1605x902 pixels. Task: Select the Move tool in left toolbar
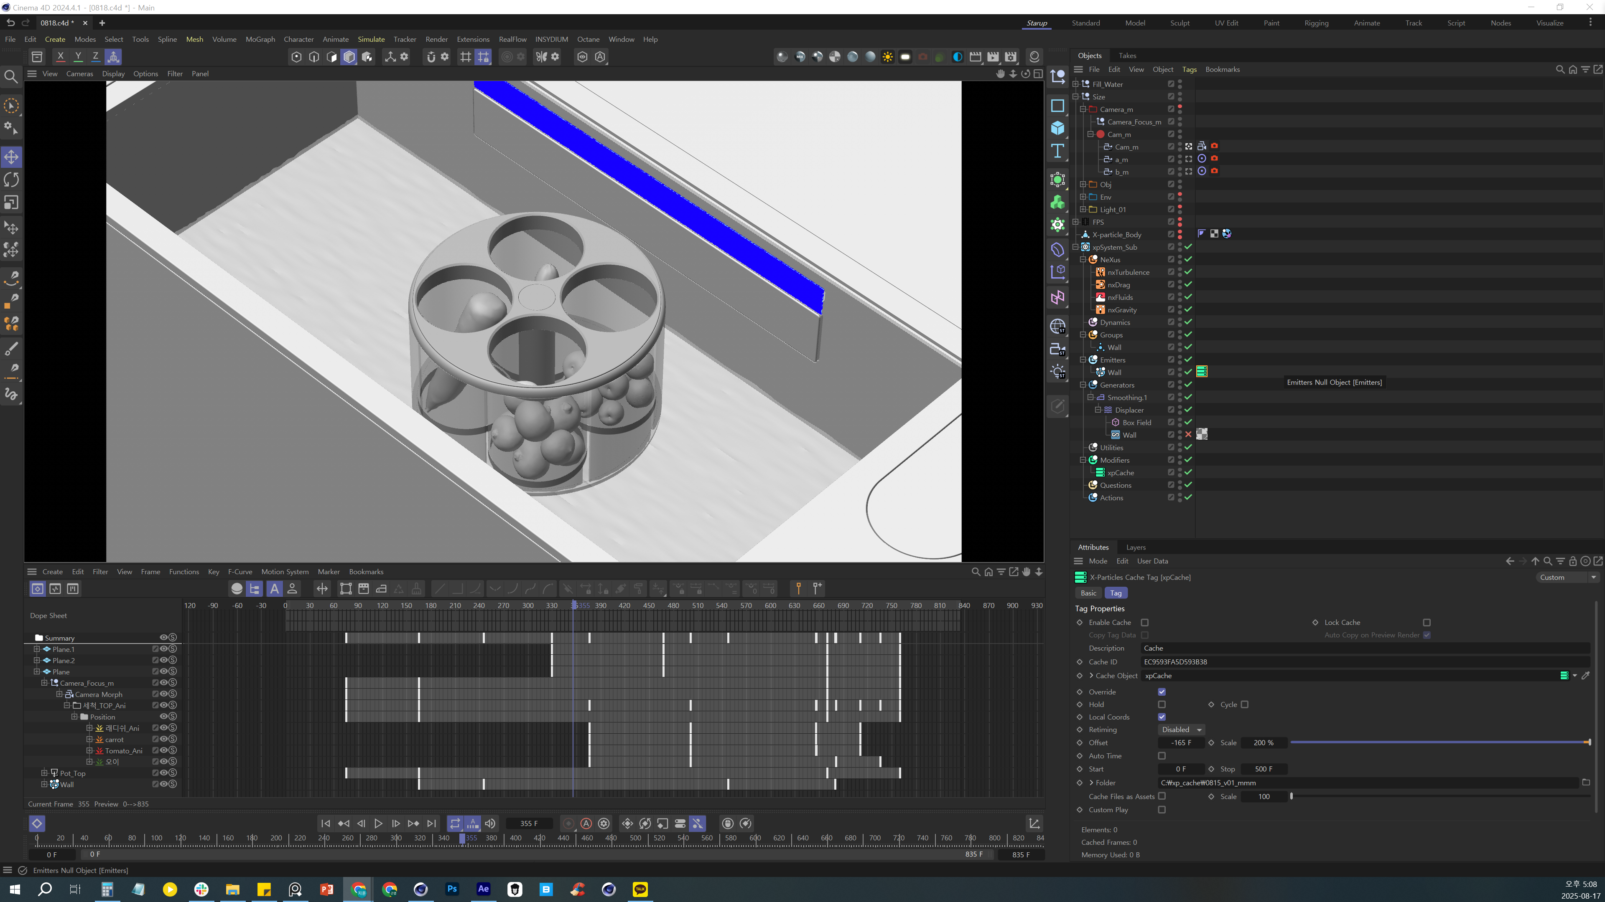point(11,157)
